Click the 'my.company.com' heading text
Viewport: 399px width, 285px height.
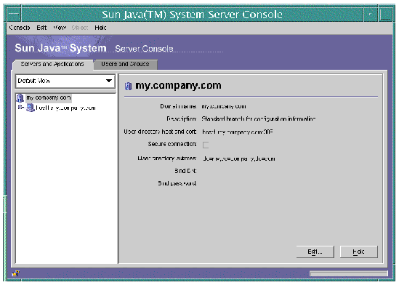tap(178, 86)
